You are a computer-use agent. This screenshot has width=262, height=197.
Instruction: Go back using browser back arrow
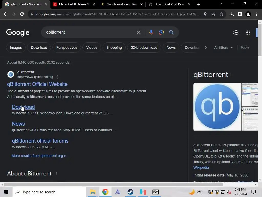[6, 14]
